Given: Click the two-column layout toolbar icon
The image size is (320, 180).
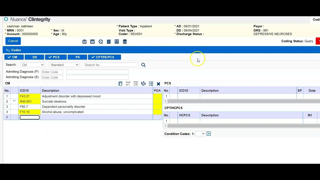Looking at the screenshot, I should click(x=117, y=42).
